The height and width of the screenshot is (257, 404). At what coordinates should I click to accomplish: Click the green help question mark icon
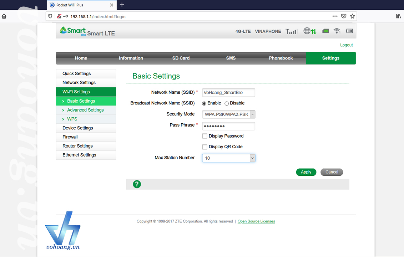click(x=137, y=184)
